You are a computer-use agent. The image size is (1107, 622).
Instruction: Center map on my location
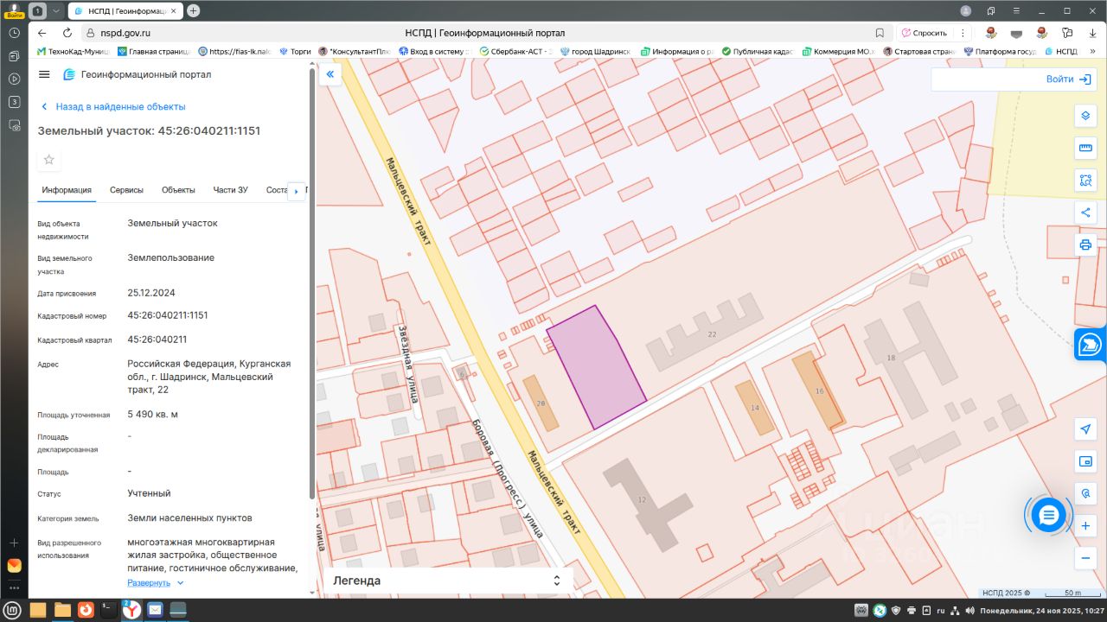tap(1085, 429)
